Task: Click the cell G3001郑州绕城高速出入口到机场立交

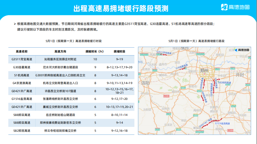Action: click(60, 75)
